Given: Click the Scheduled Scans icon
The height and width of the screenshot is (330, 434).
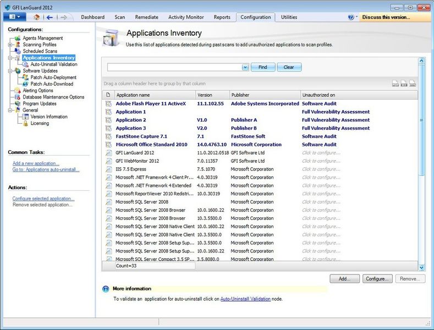Looking at the screenshot, I should click(x=18, y=51).
